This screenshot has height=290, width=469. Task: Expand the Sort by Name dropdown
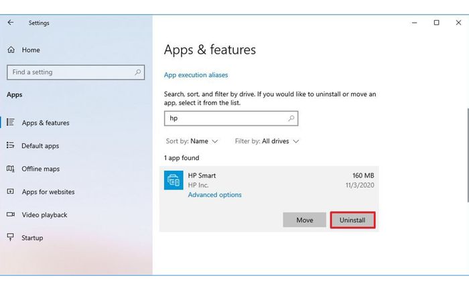coord(192,141)
